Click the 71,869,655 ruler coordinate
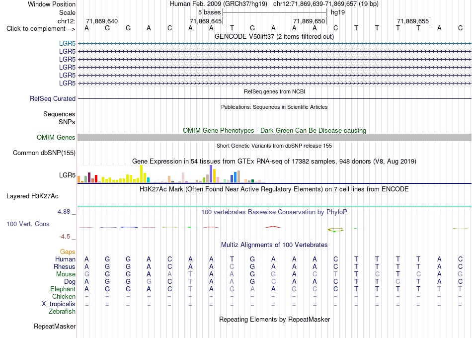 pos(413,21)
